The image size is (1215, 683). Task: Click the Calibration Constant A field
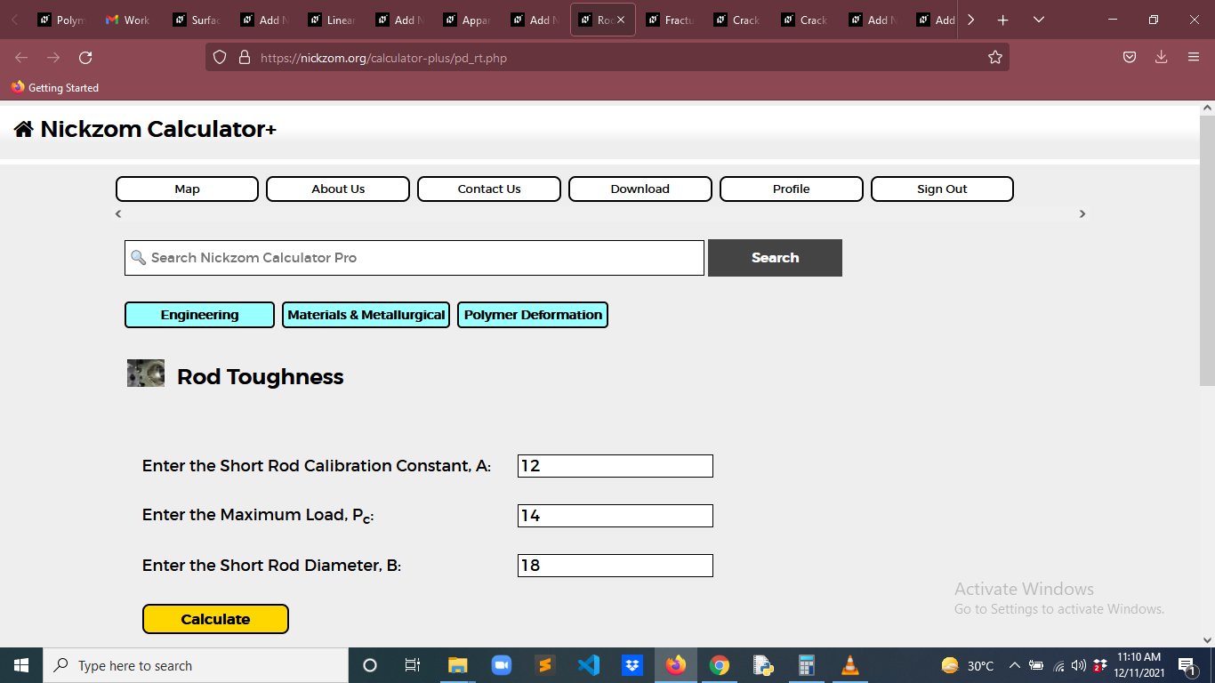coord(616,466)
